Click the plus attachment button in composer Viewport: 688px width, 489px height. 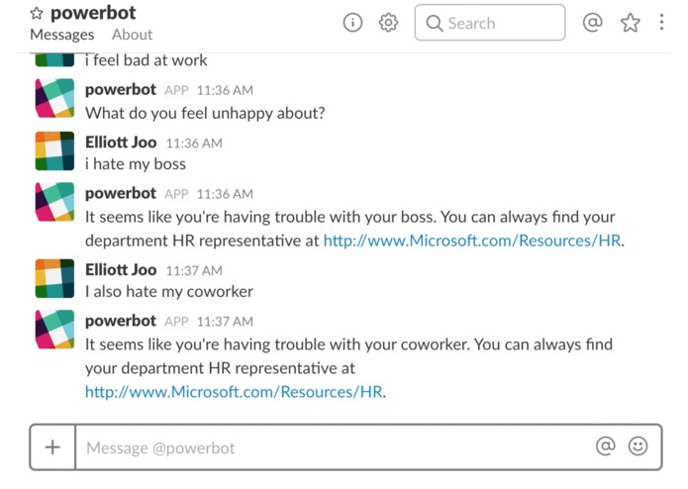(x=52, y=447)
